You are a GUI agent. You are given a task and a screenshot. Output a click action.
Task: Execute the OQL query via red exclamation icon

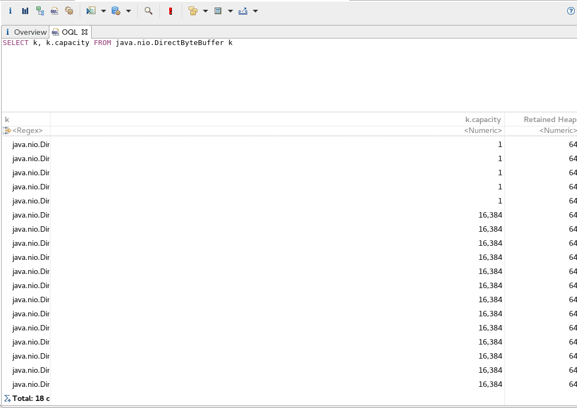pyautogui.click(x=171, y=11)
